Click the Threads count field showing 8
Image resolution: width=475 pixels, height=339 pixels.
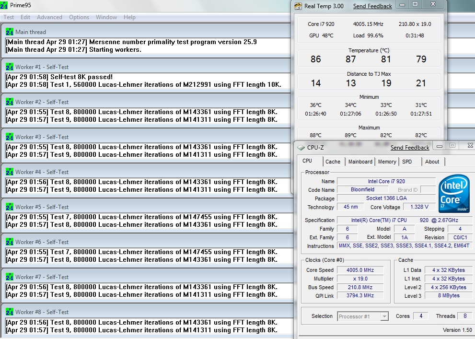pos(465,316)
